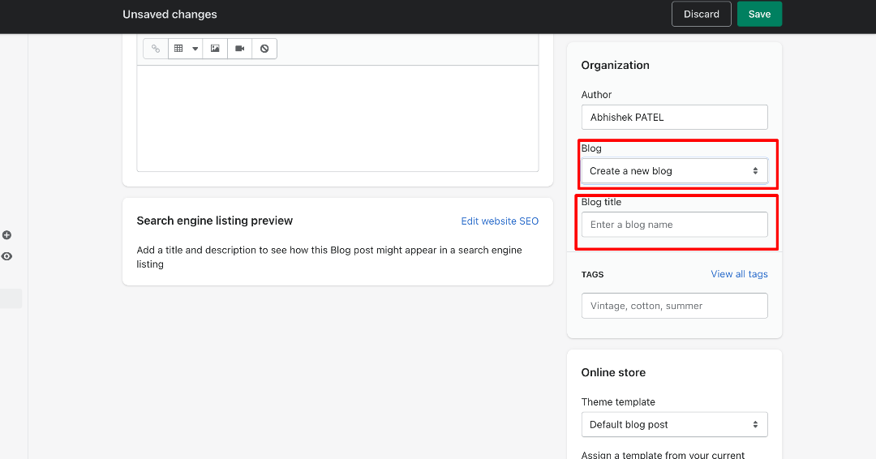876x459 pixels.
Task: Click the Edit website SEO link
Action: point(500,221)
